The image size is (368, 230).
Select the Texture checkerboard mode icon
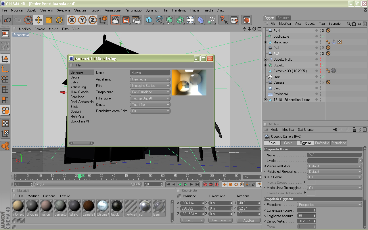tap(5, 123)
